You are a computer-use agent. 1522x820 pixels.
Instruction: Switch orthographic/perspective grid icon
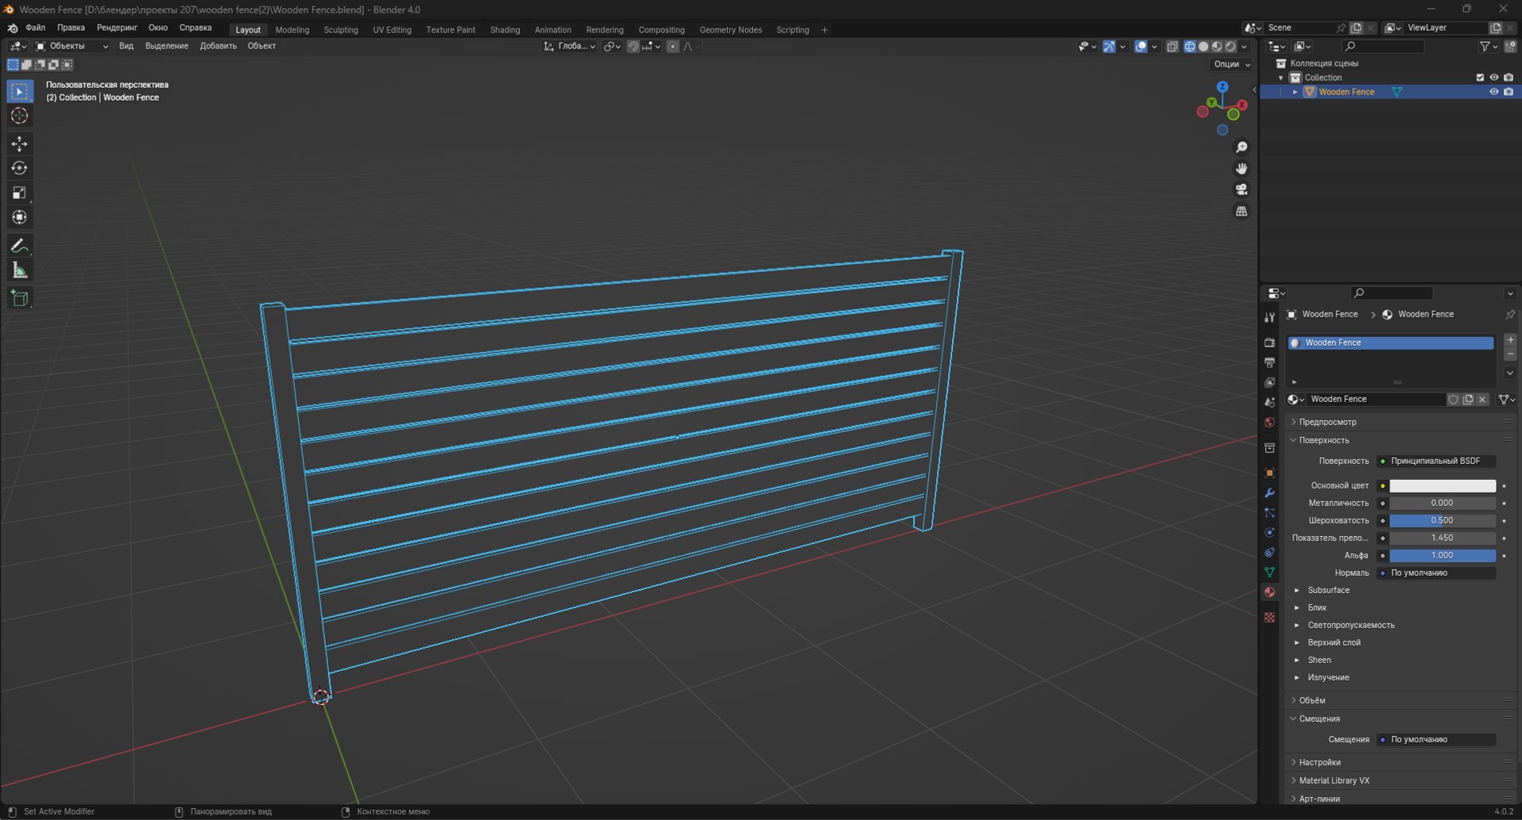click(1241, 211)
